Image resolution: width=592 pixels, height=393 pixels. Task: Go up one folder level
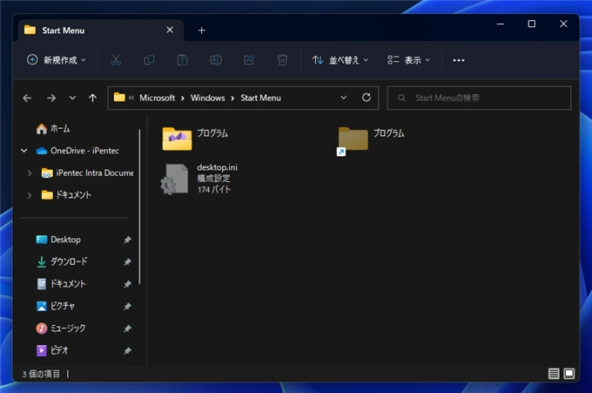(92, 98)
